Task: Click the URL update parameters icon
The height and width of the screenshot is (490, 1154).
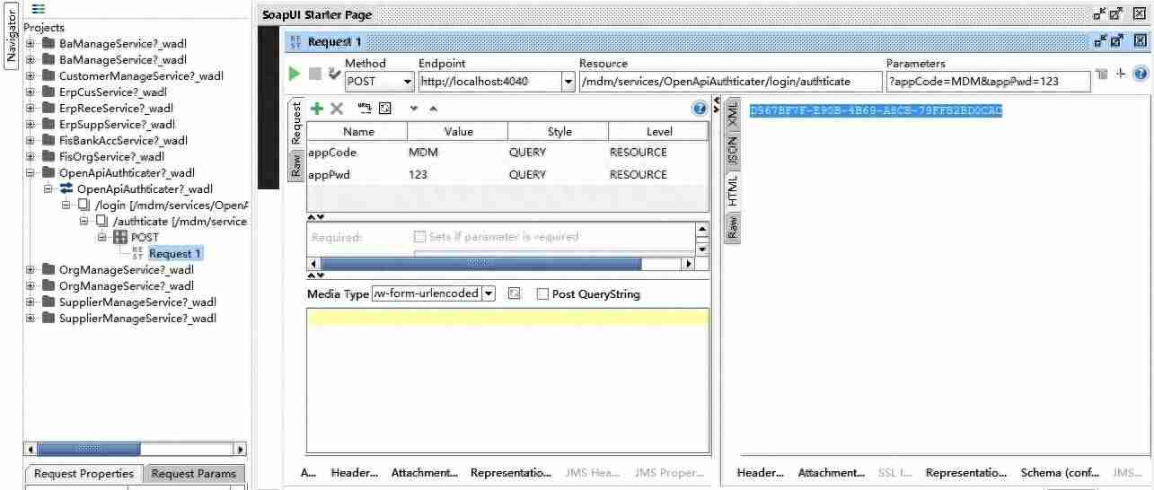Action: tap(365, 109)
